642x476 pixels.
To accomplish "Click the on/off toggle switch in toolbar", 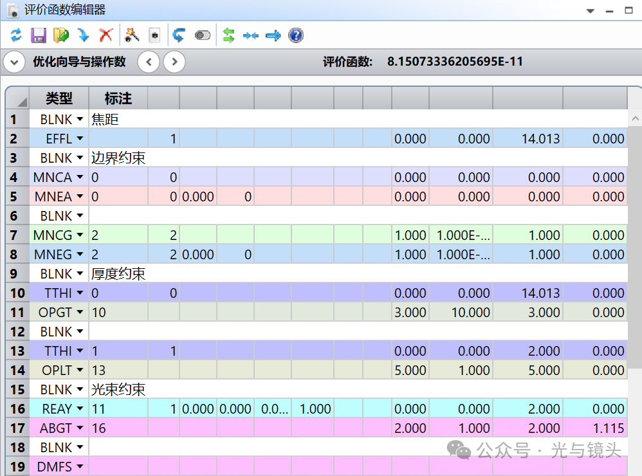I will 202,35.
